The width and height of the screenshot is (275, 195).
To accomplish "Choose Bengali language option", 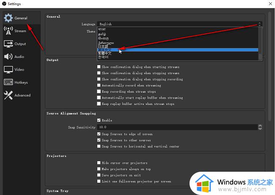I will [x=178, y=29].
